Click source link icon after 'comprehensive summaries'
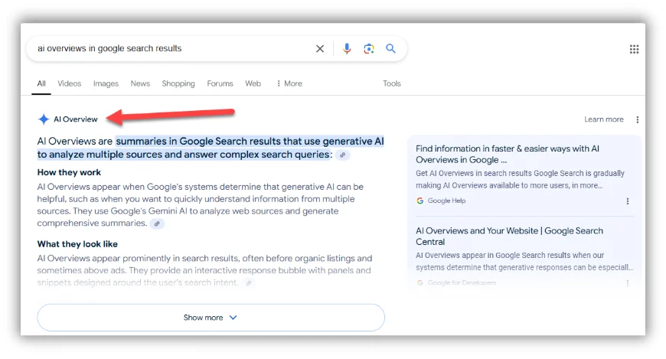 point(157,224)
